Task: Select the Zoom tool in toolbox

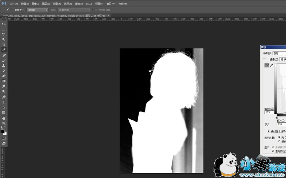Action: point(4,123)
